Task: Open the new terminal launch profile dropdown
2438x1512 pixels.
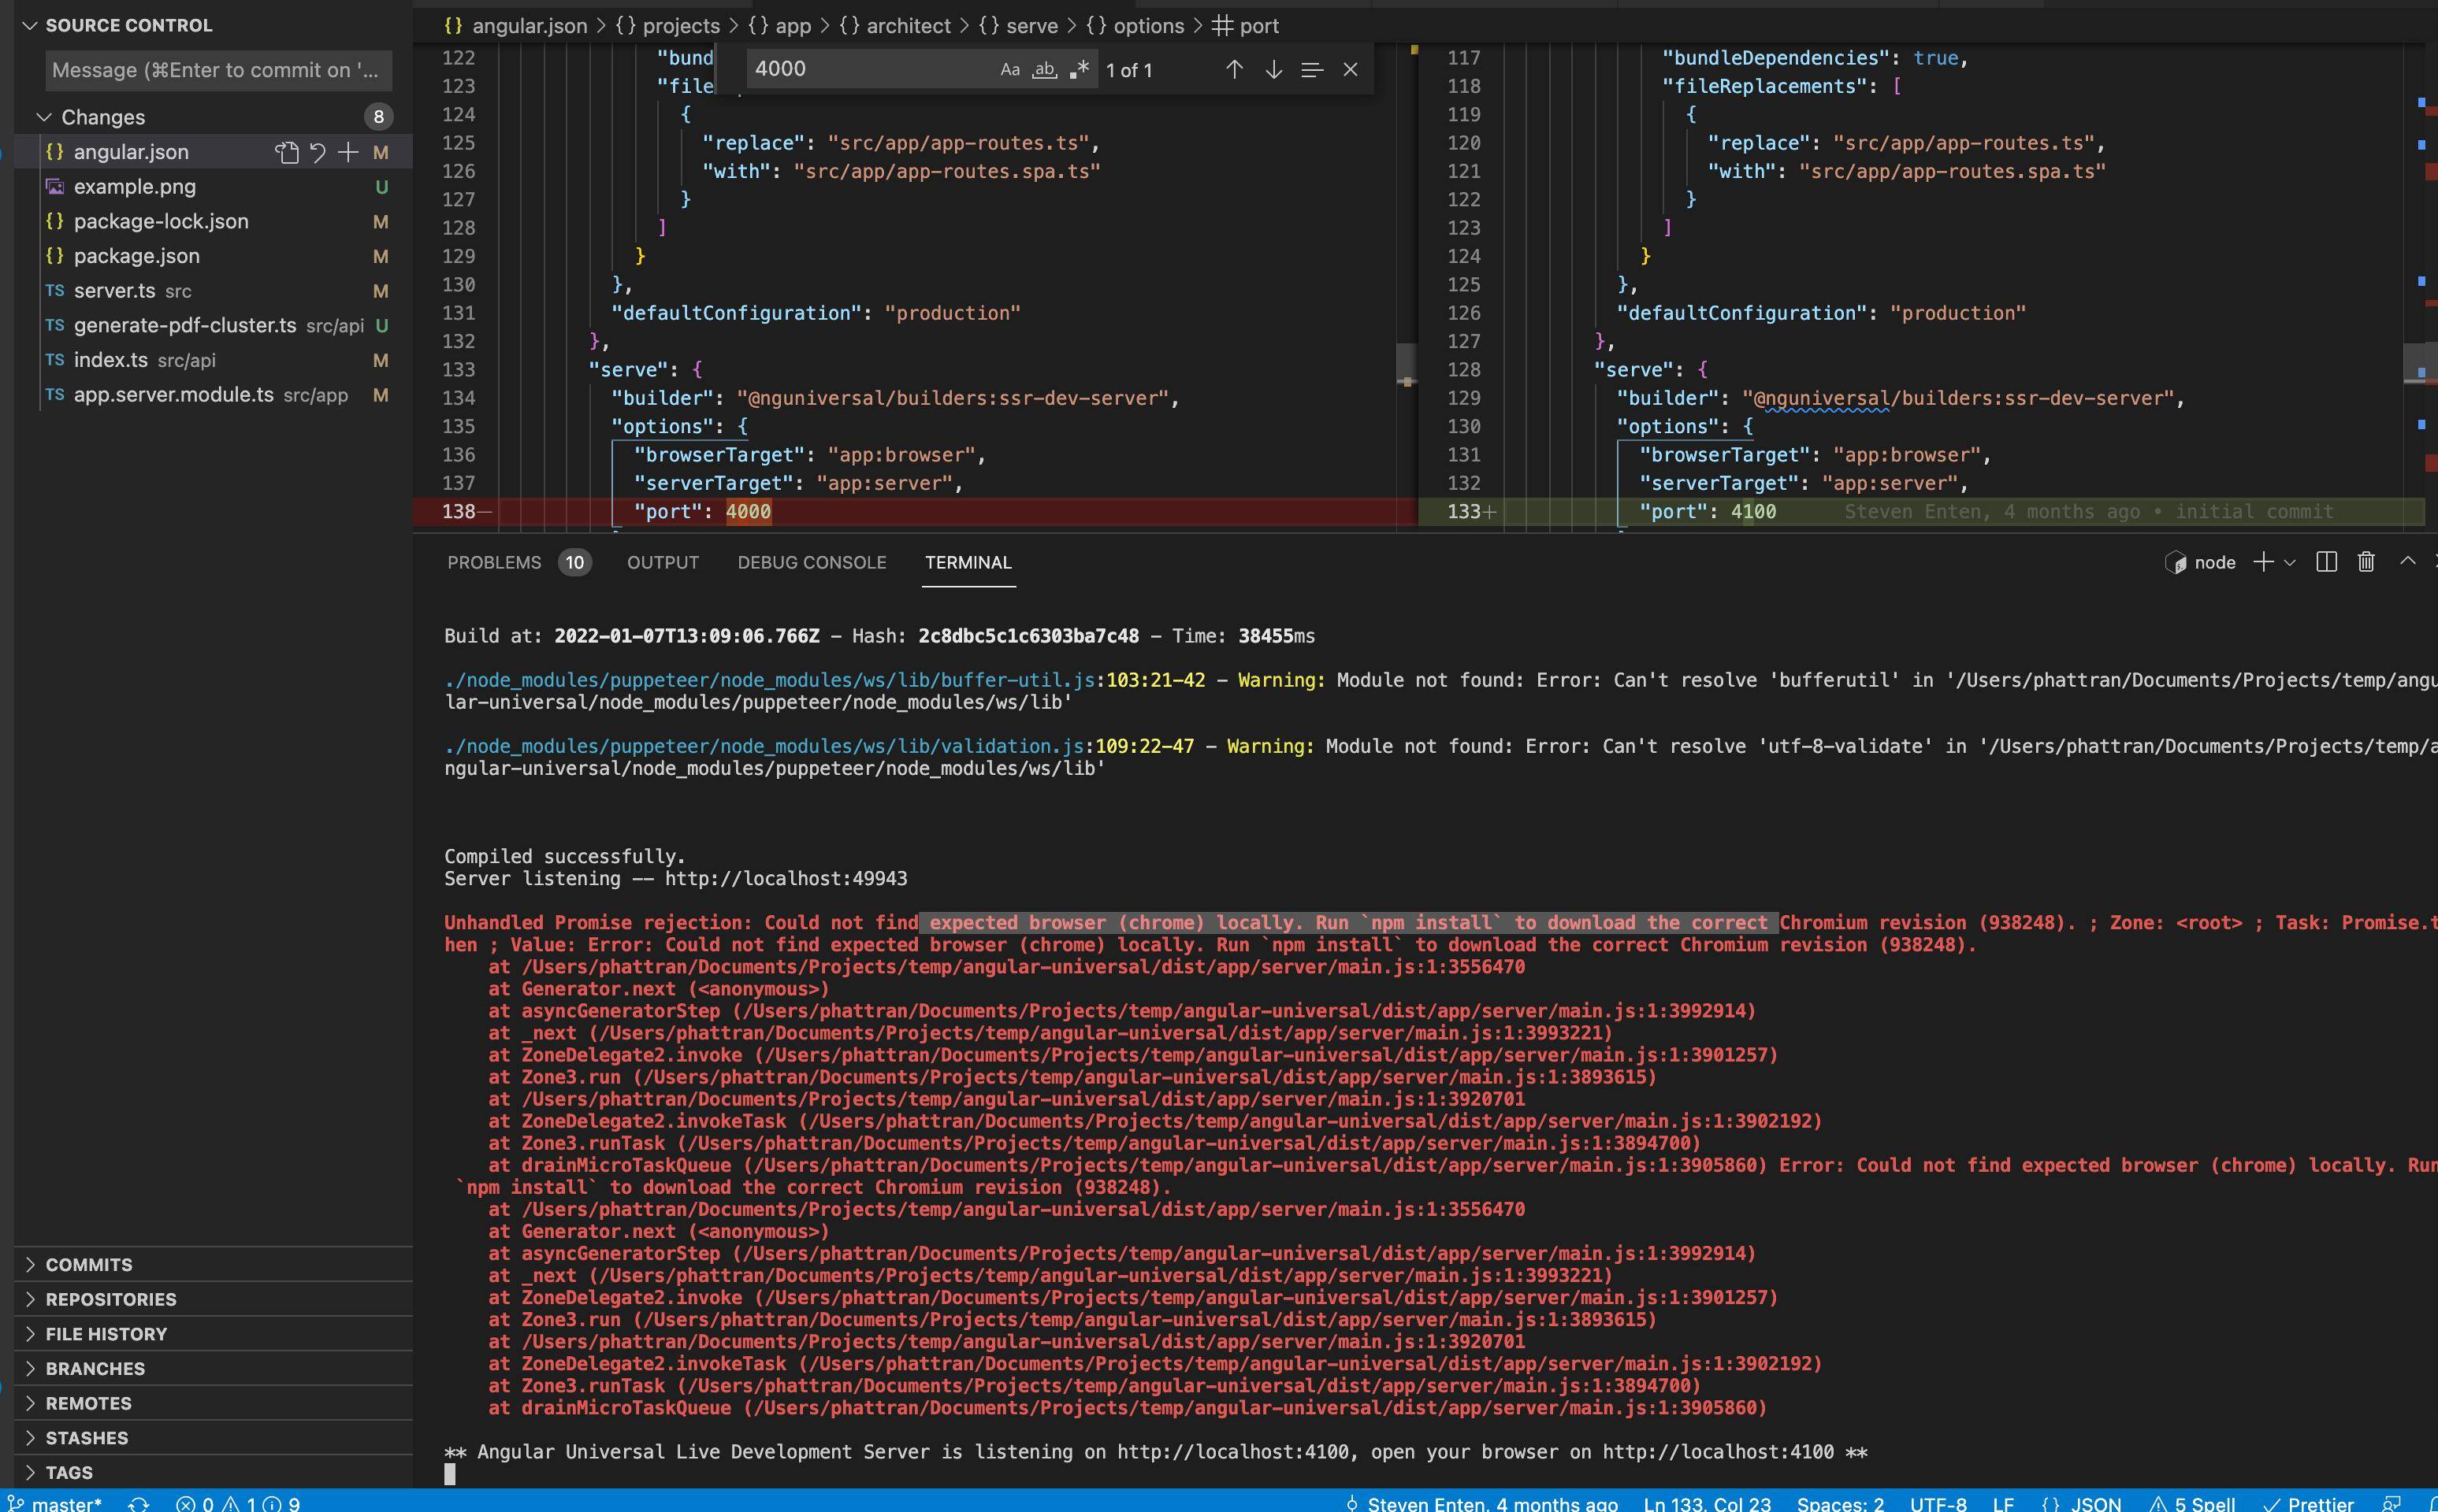Action: 2290,562
